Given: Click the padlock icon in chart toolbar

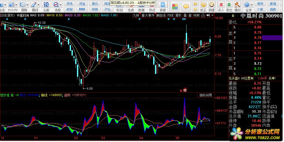Looking at the screenshot, I should pyautogui.click(x=203, y=15).
